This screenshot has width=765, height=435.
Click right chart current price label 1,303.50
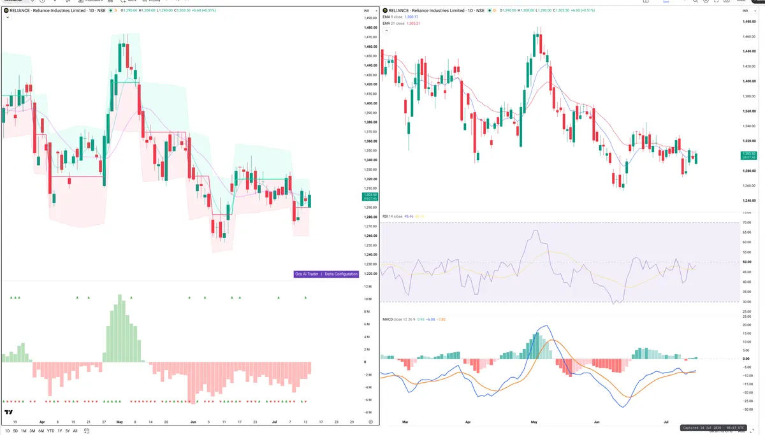coord(748,154)
